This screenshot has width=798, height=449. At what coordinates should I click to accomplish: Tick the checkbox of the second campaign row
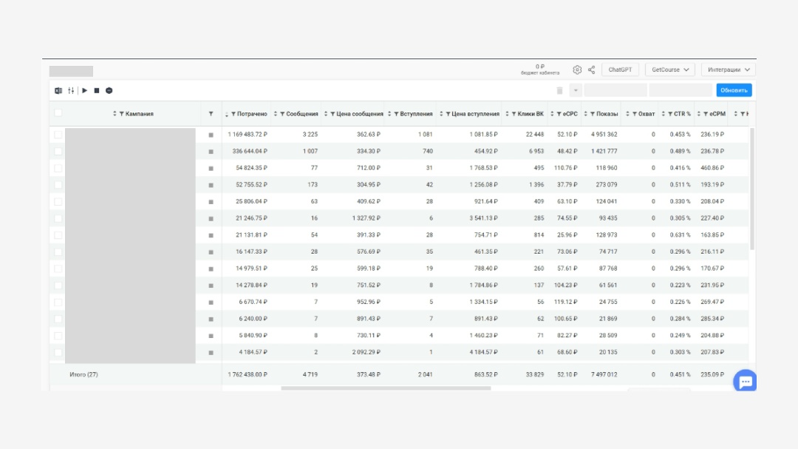58,152
